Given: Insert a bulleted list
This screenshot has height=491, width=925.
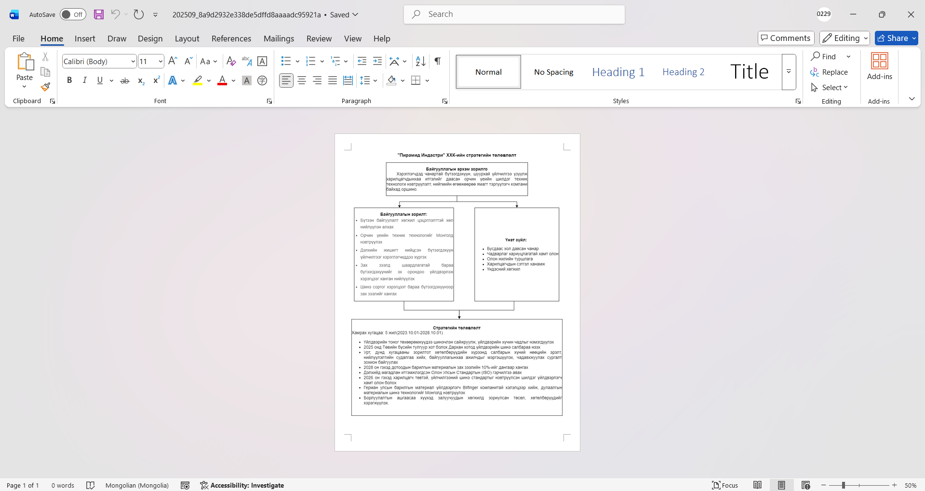Looking at the screenshot, I should (x=286, y=61).
